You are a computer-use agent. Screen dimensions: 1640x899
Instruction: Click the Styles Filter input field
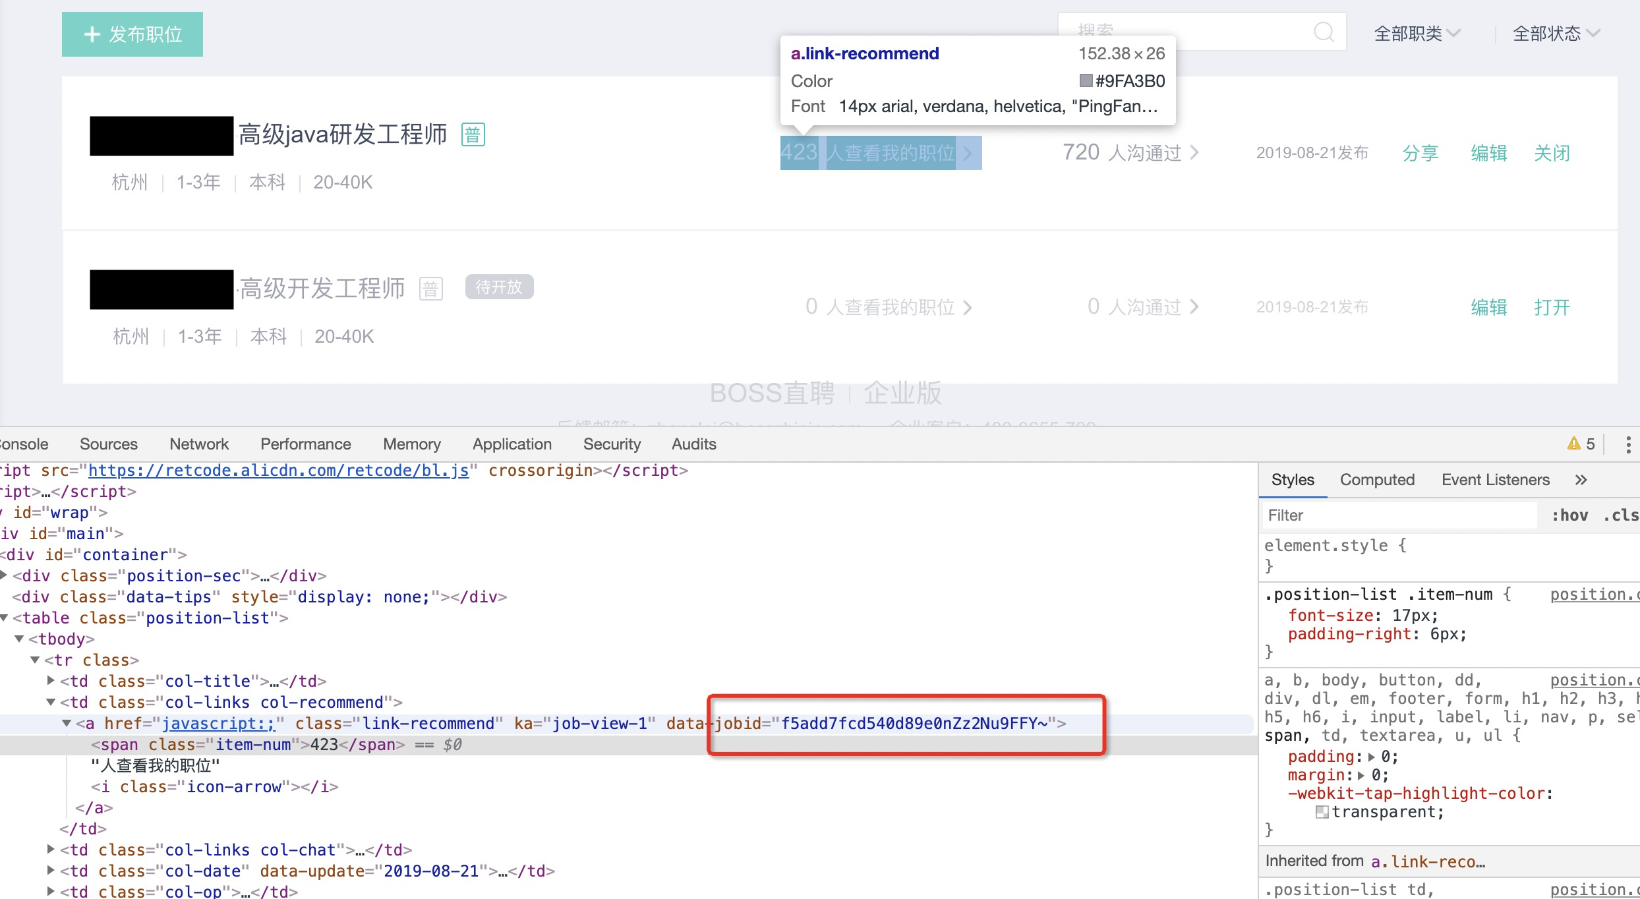(x=1397, y=515)
